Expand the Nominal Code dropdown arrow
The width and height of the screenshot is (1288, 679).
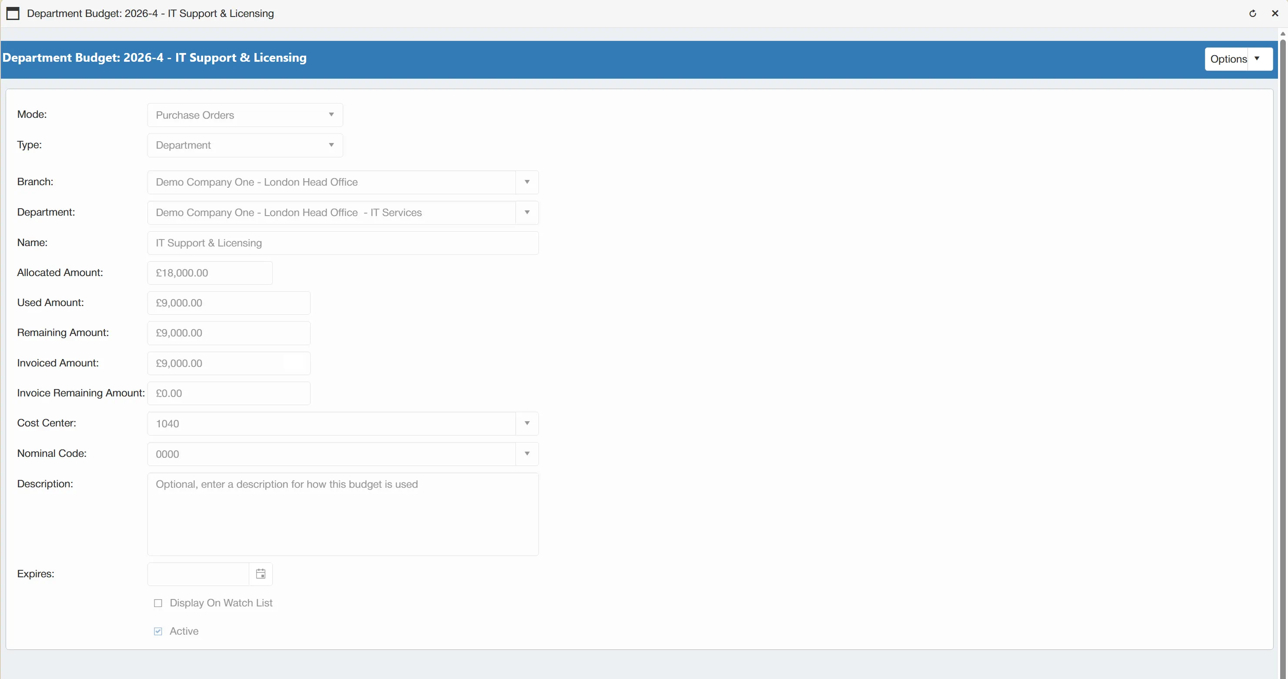527,454
